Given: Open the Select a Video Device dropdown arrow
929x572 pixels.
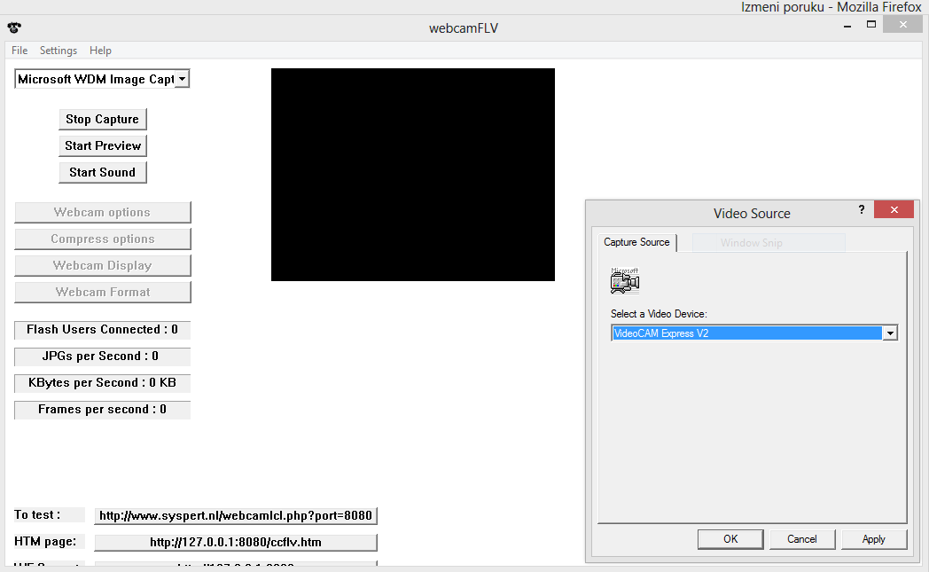Looking at the screenshot, I should click(x=890, y=333).
